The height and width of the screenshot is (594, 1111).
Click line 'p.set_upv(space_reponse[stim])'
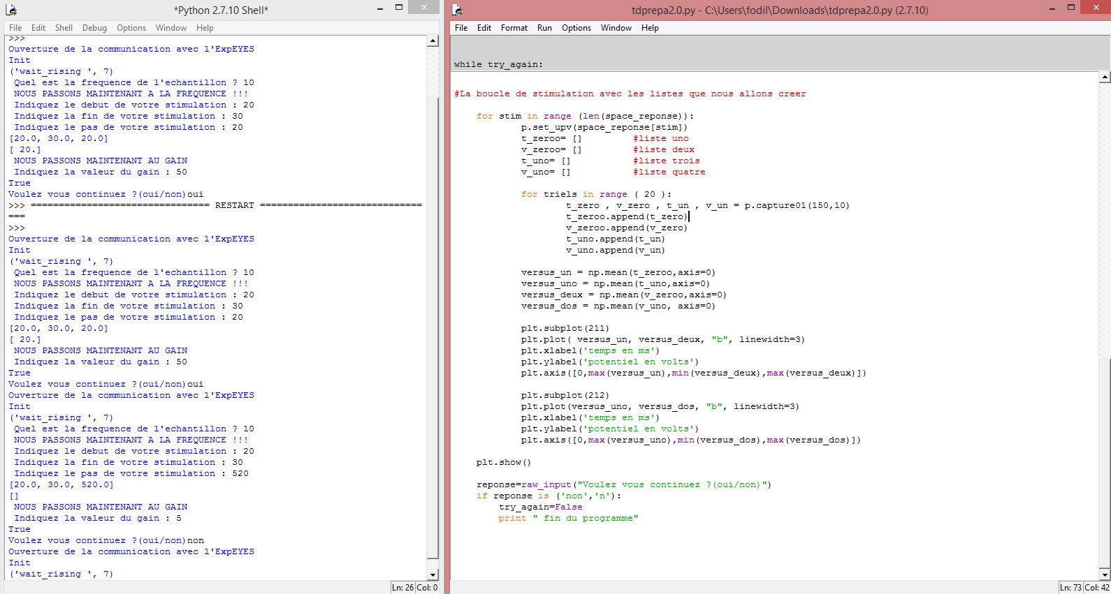coord(604,127)
